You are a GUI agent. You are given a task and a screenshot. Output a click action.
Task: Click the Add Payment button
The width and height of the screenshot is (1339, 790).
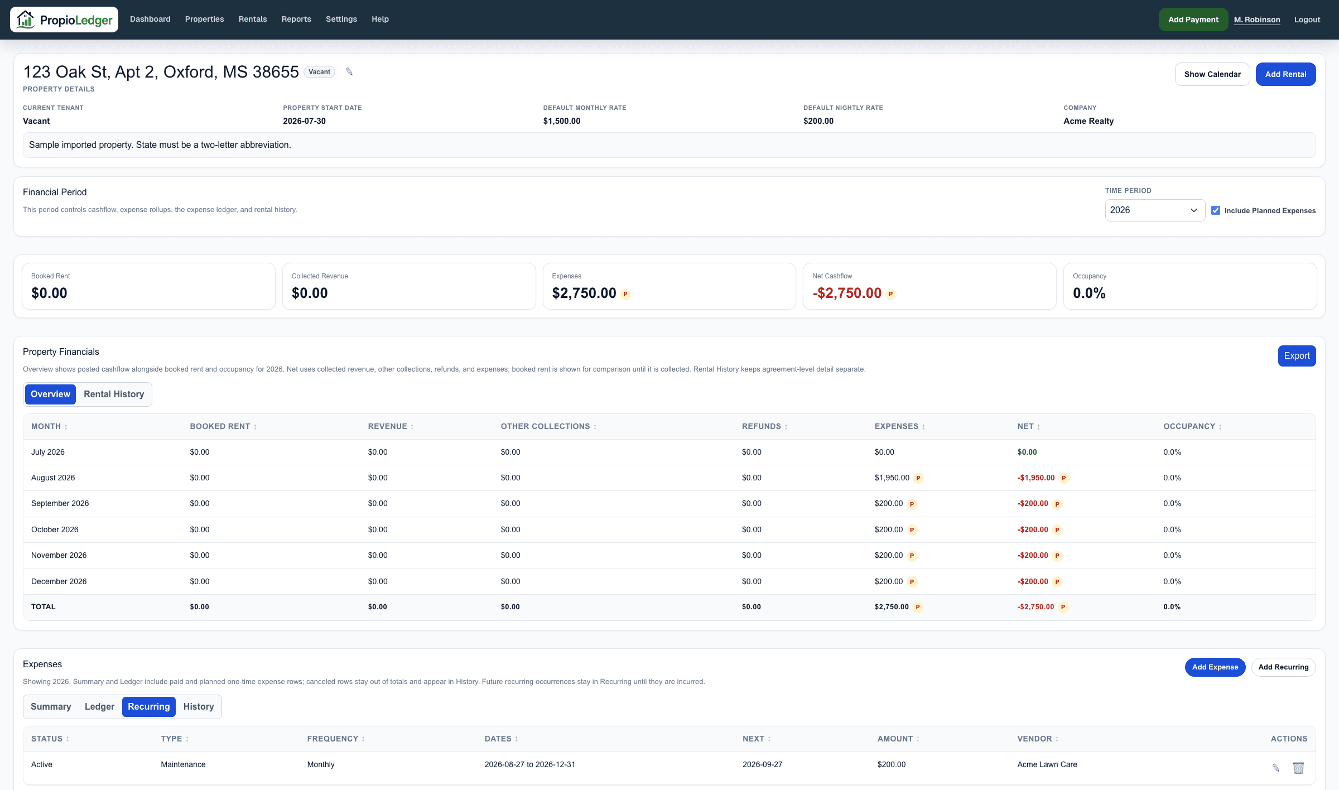pyautogui.click(x=1193, y=20)
